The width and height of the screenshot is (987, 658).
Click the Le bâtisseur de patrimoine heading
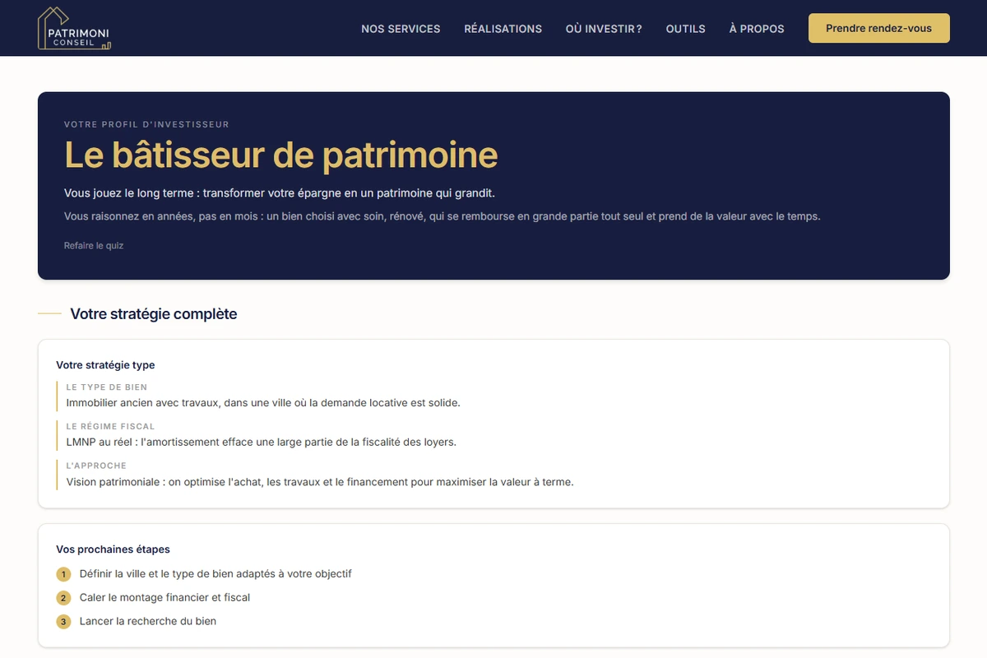click(281, 155)
